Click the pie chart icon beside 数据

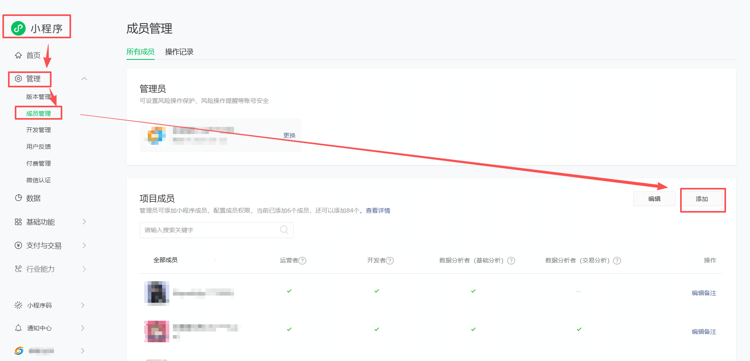pyautogui.click(x=18, y=198)
